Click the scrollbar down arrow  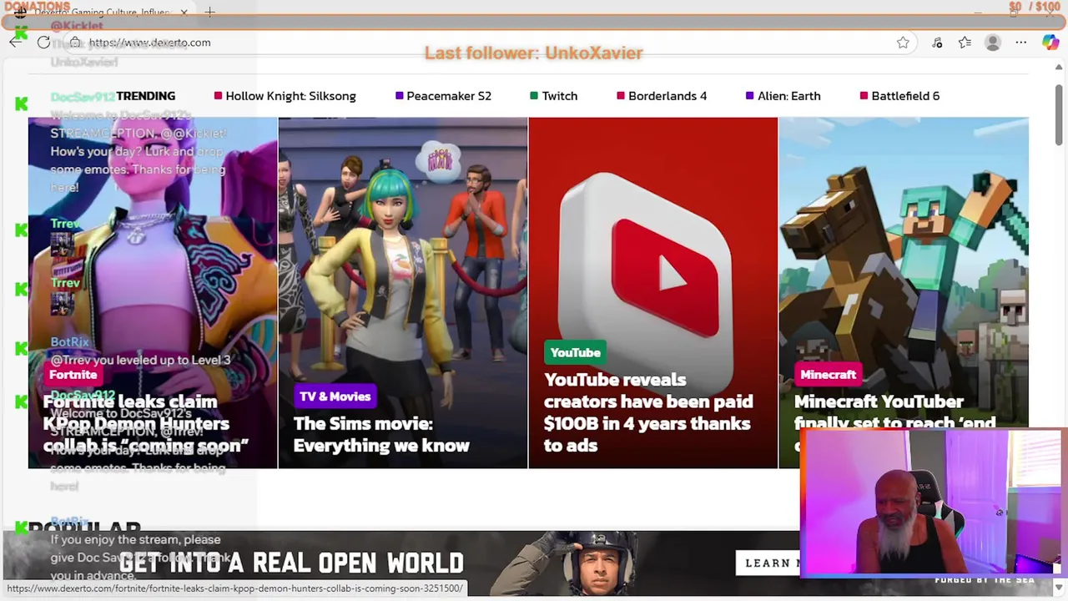pyautogui.click(x=1059, y=588)
